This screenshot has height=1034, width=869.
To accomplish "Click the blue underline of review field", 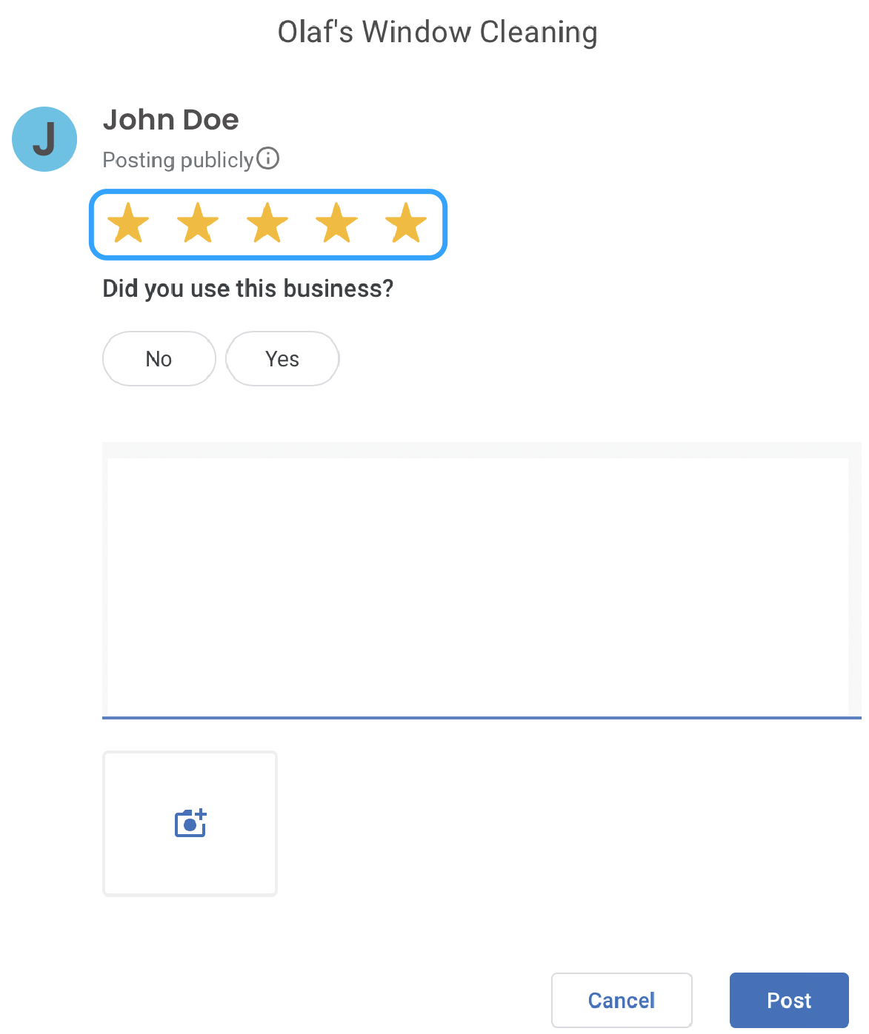I will (x=482, y=717).
